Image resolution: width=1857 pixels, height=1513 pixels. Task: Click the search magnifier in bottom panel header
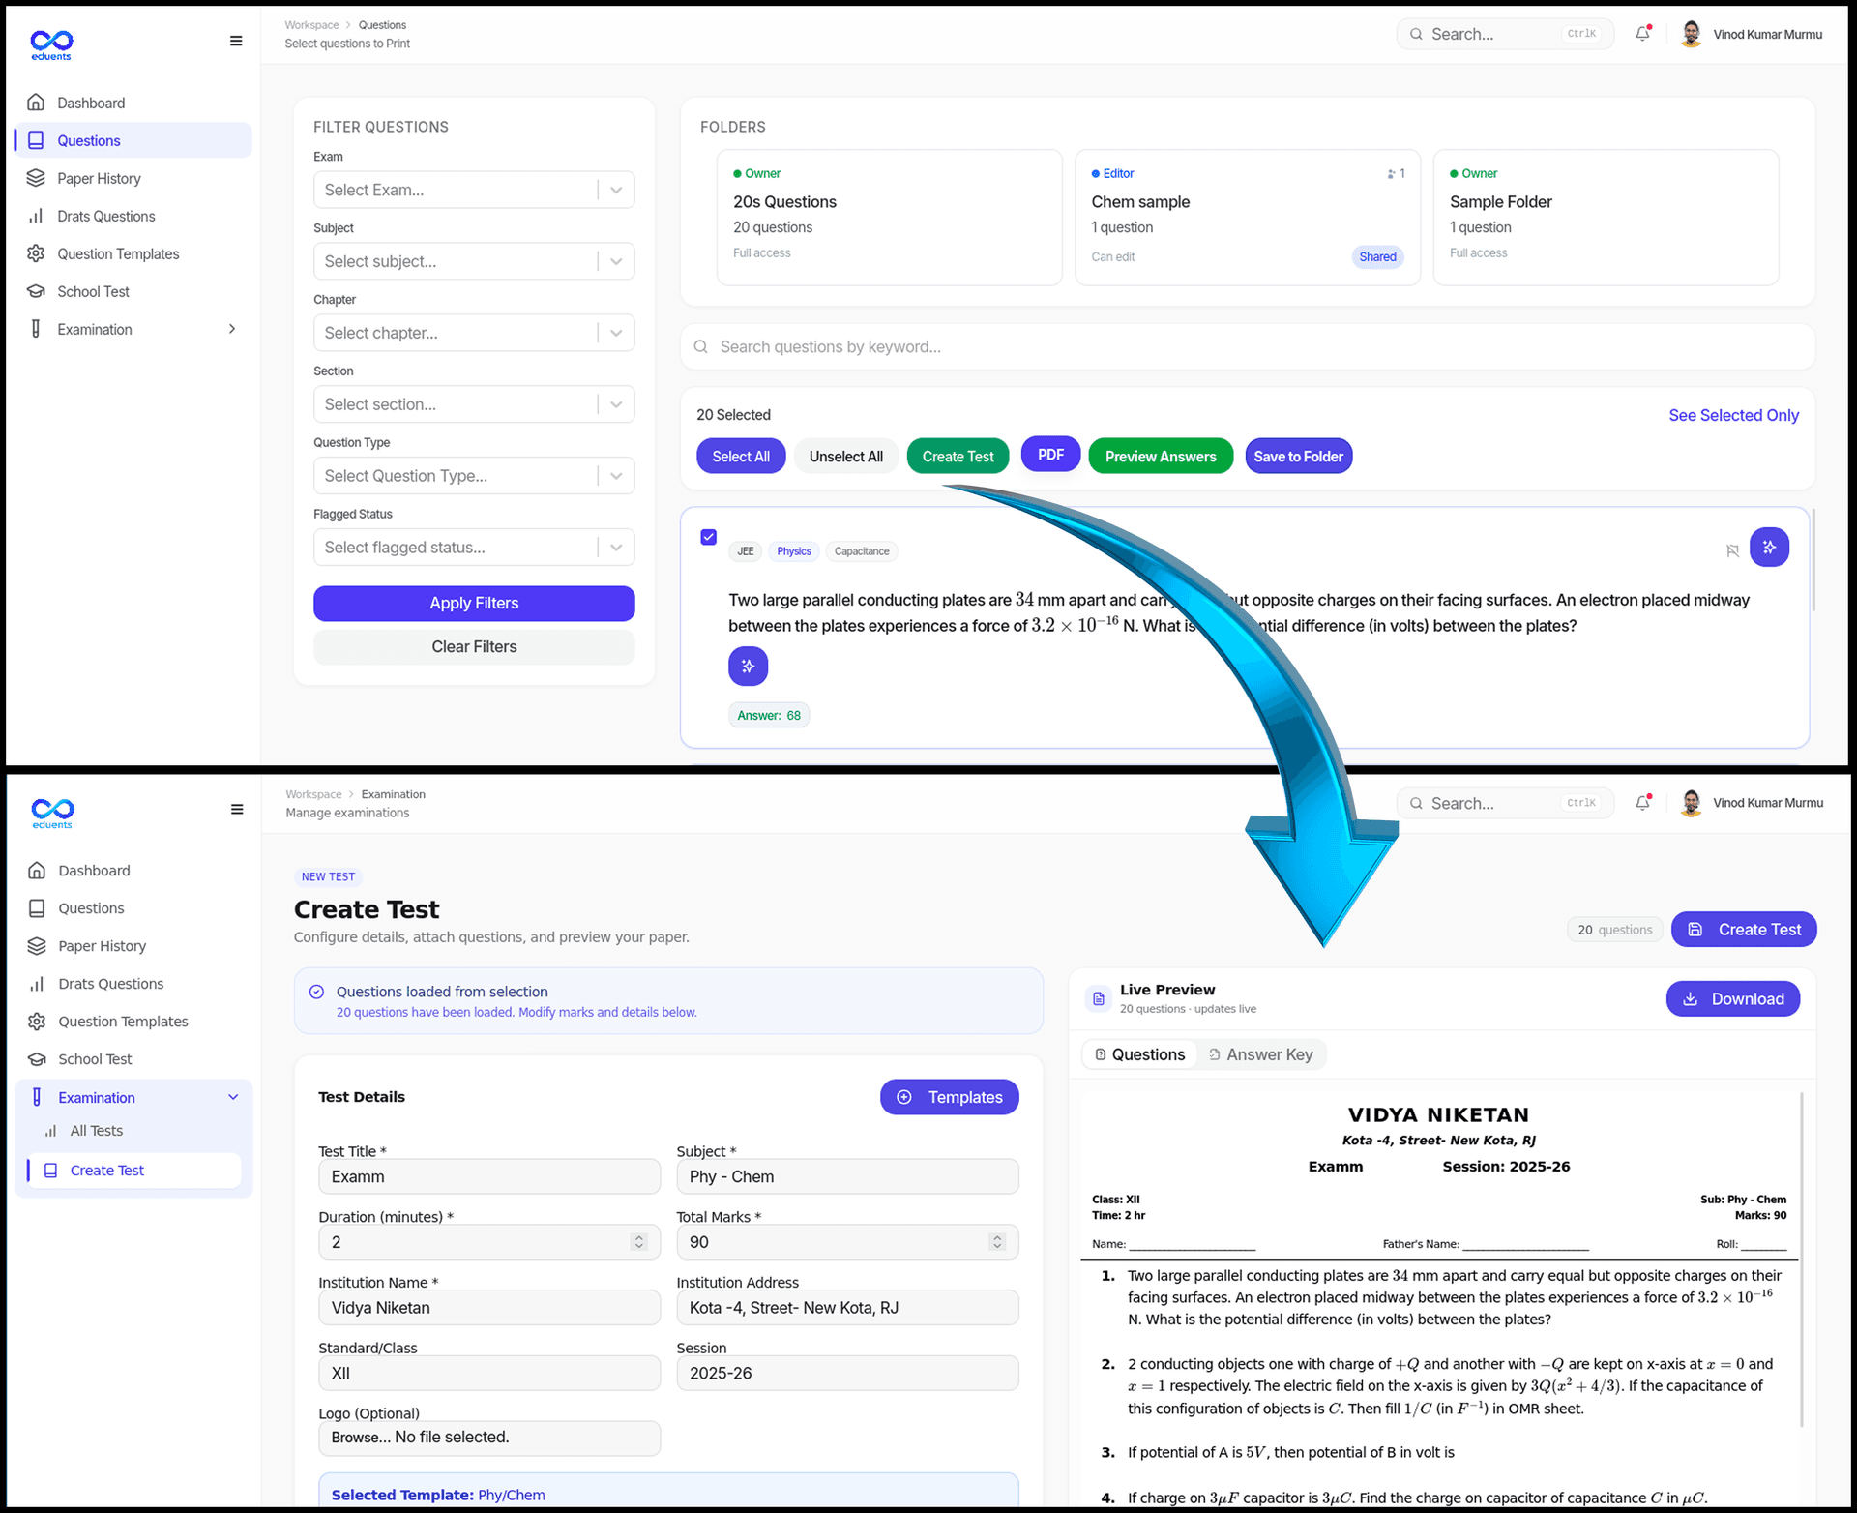pos(1416,803)
